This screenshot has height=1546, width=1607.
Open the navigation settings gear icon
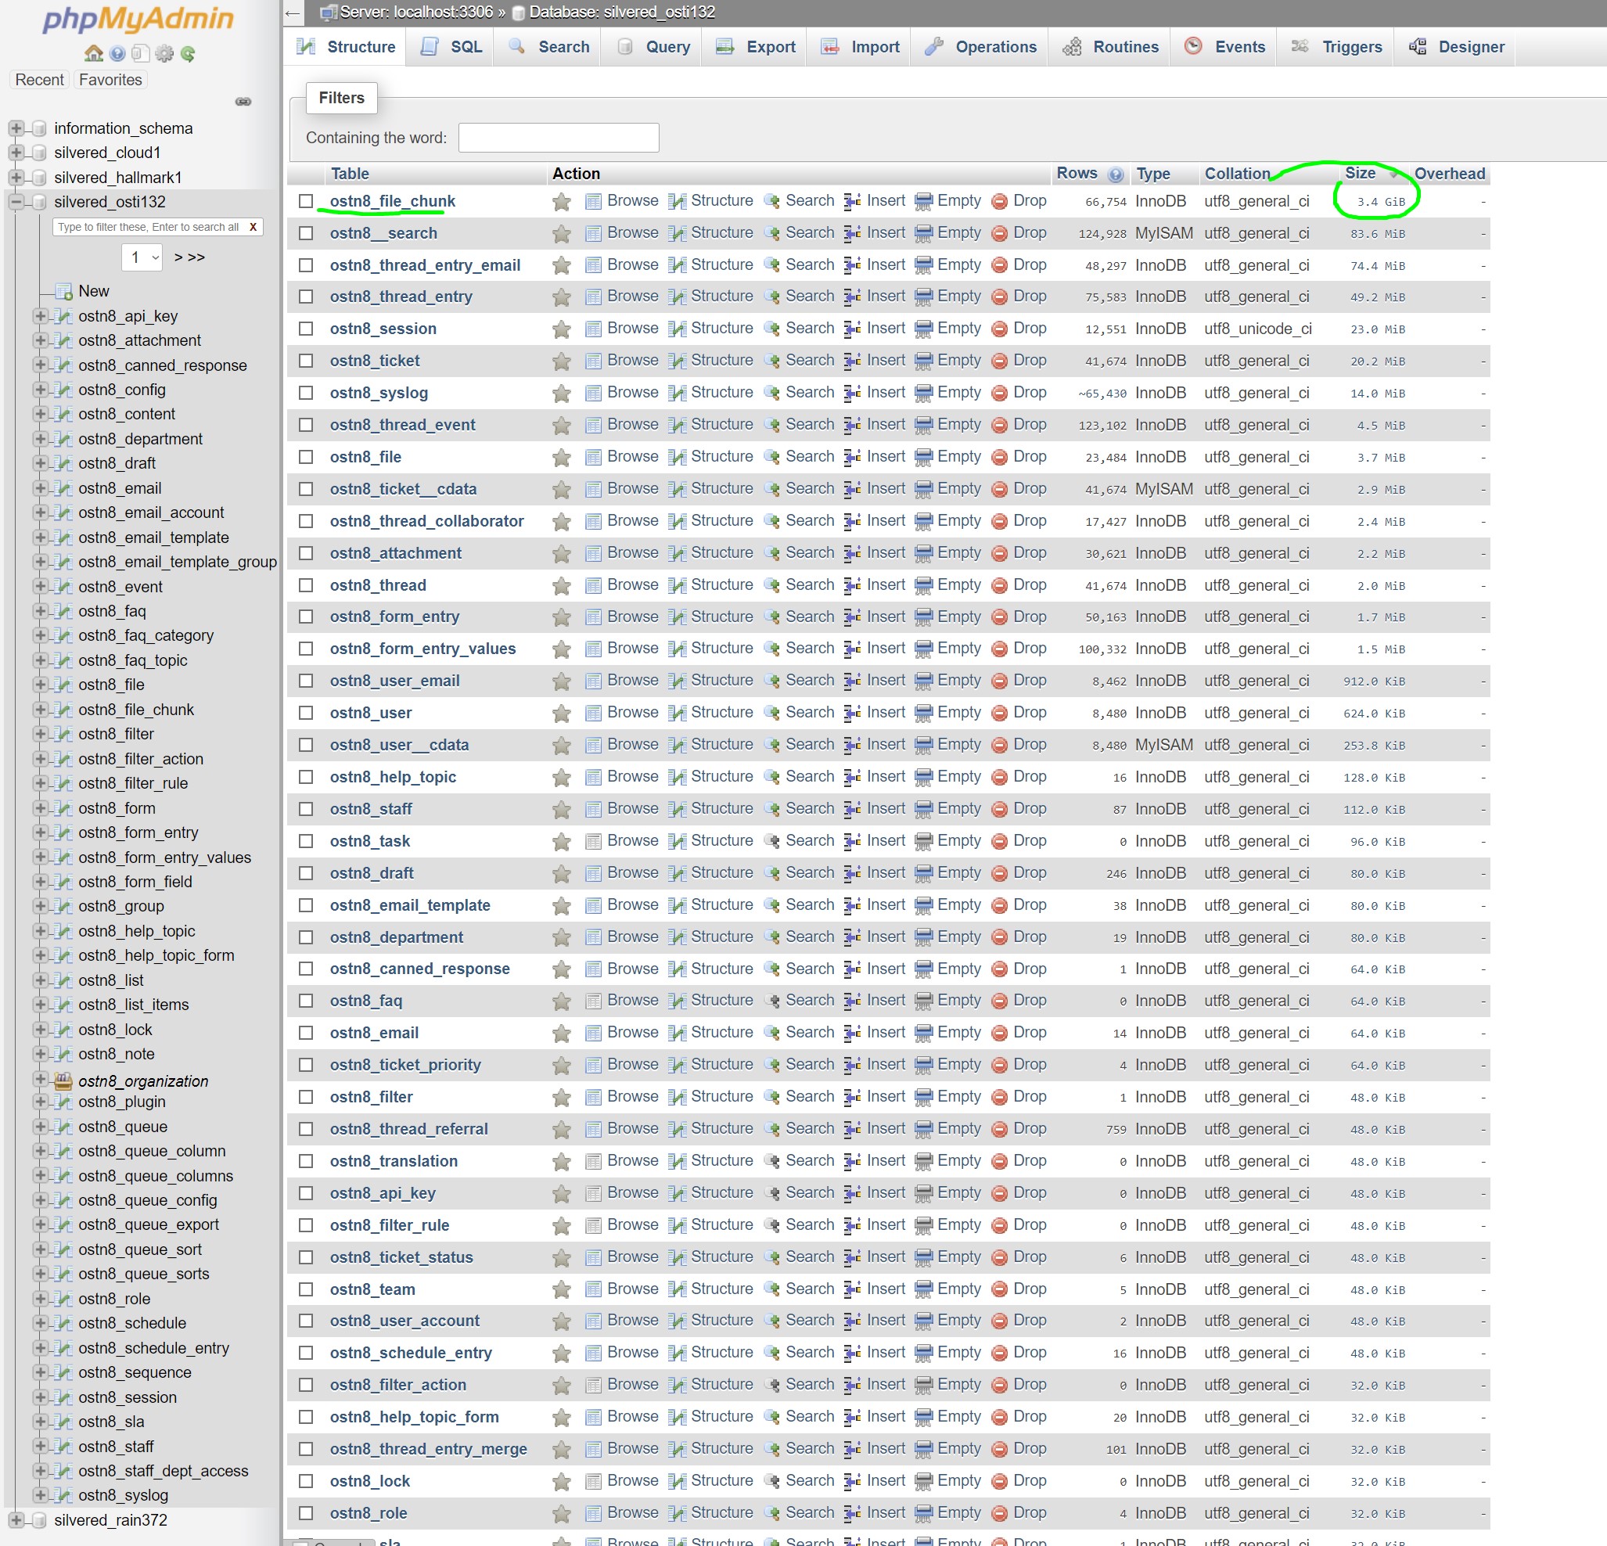164,54
